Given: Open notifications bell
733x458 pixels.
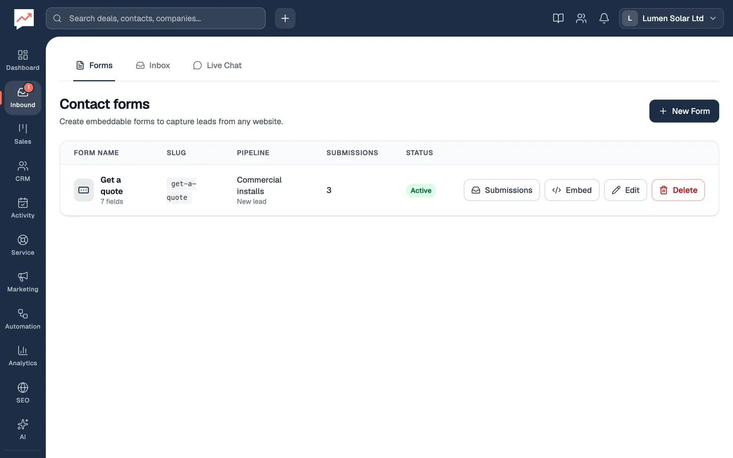Looking at the screenshot, I should click(604, 18).
